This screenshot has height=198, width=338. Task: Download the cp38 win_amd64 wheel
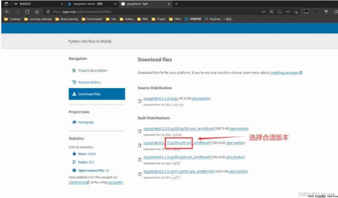(177, 157)
